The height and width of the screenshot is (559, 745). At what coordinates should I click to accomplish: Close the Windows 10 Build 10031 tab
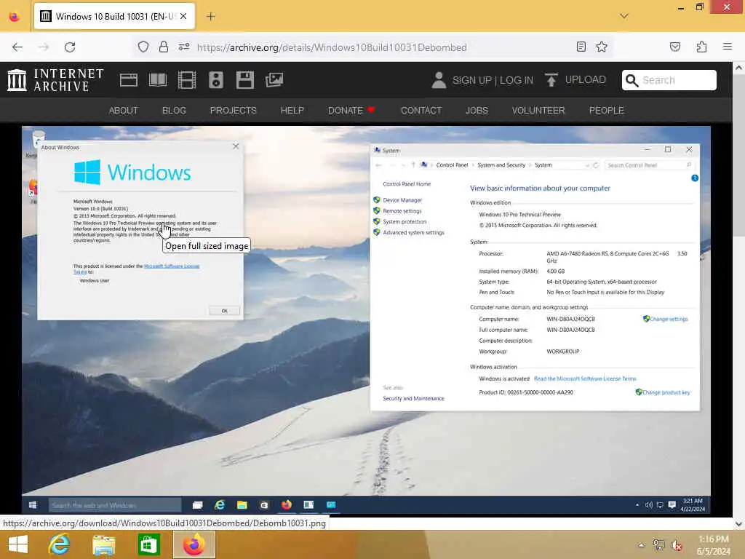(183, 16)
